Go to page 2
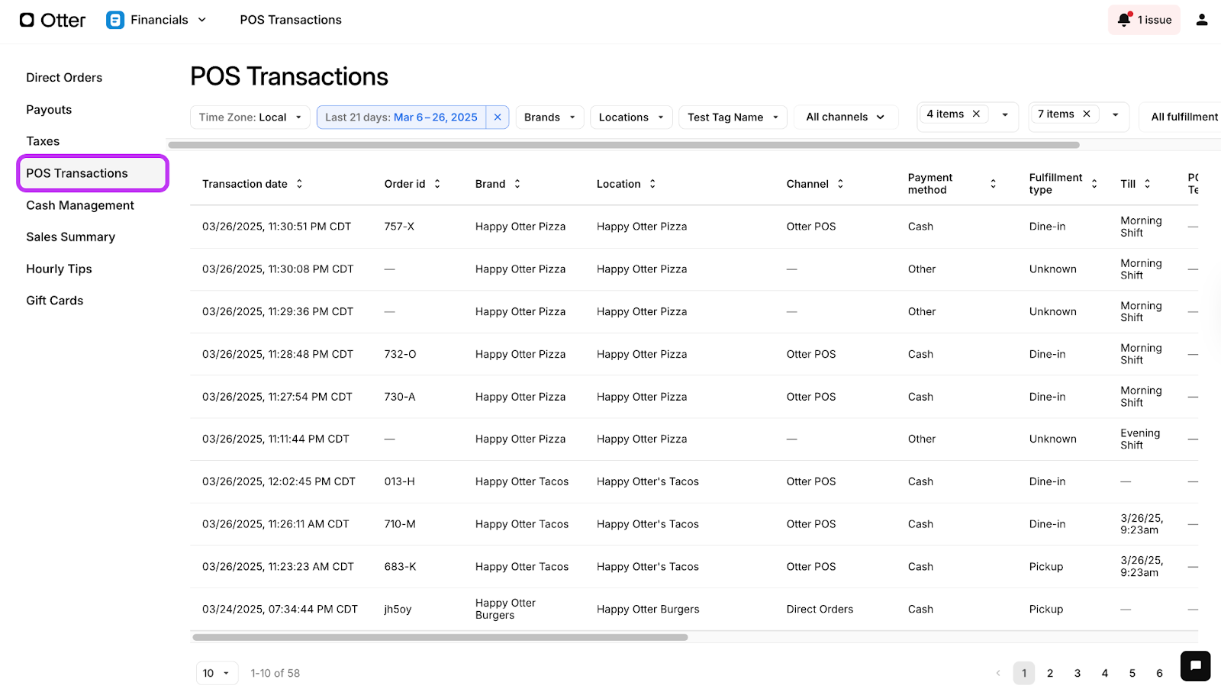Screen dimensions: 1221x692 (1050, 673)
